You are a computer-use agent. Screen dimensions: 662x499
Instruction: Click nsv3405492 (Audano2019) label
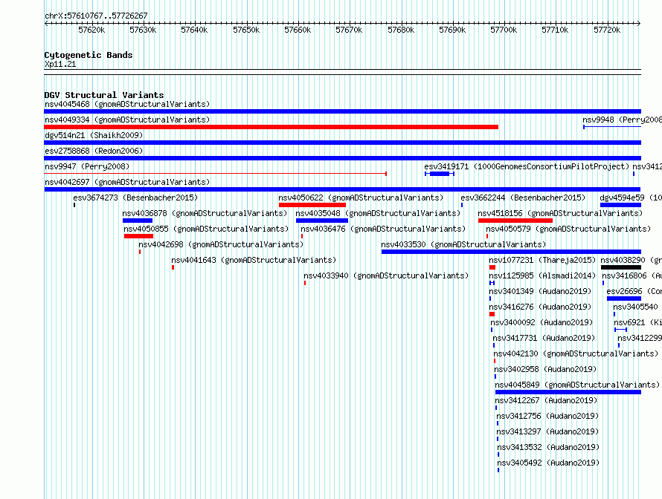coord(548,463)
